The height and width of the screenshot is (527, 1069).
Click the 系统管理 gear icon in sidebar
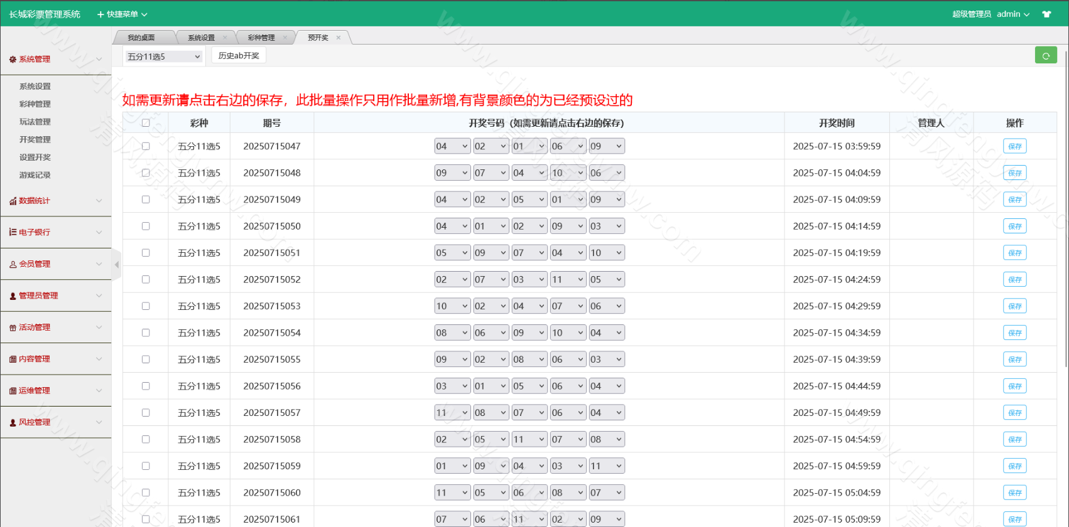13,60
